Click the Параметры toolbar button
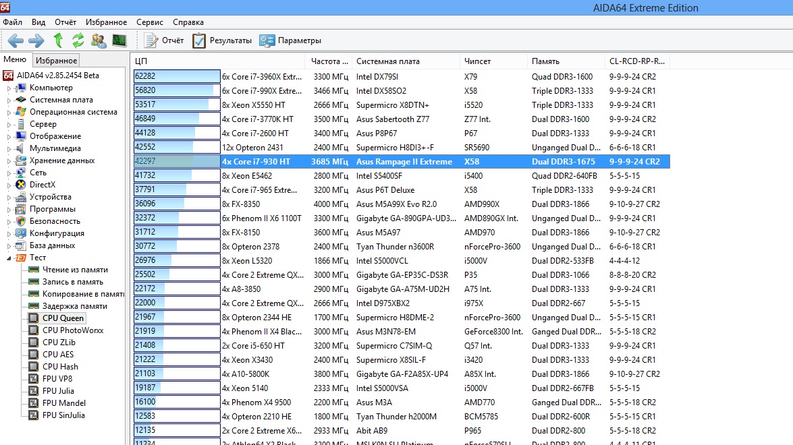 tap(290, 40)
